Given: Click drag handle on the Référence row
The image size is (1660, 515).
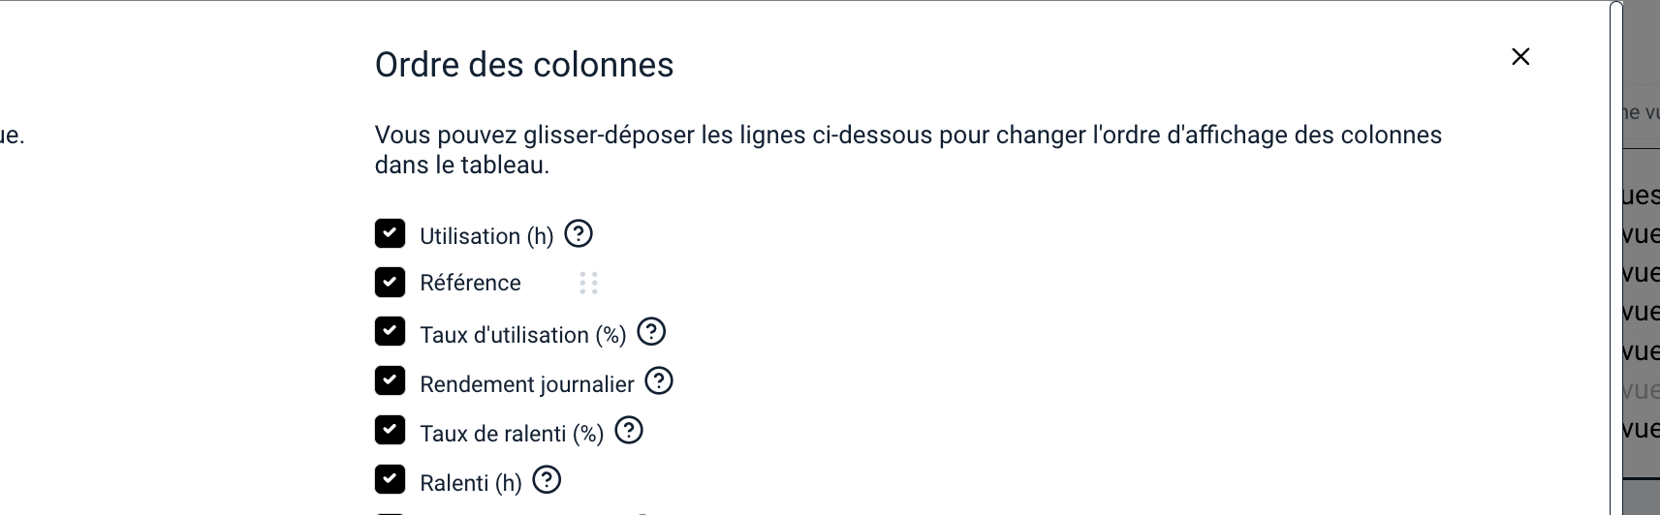Looking at the screenshot, I should click(588, 283).
